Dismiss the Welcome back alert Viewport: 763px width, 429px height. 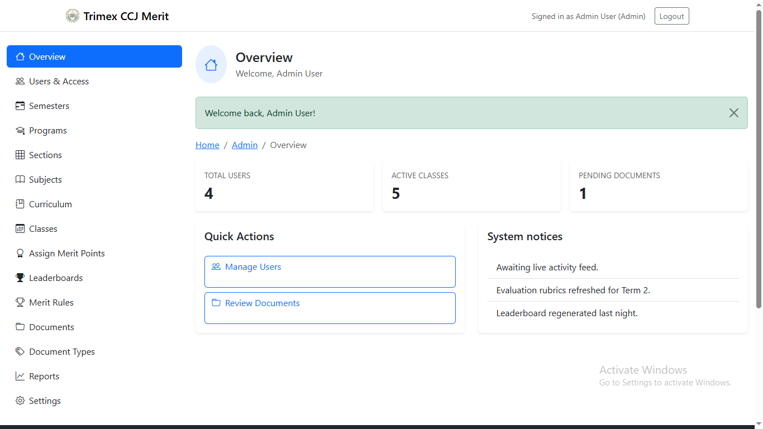click(x=733, y=113)
